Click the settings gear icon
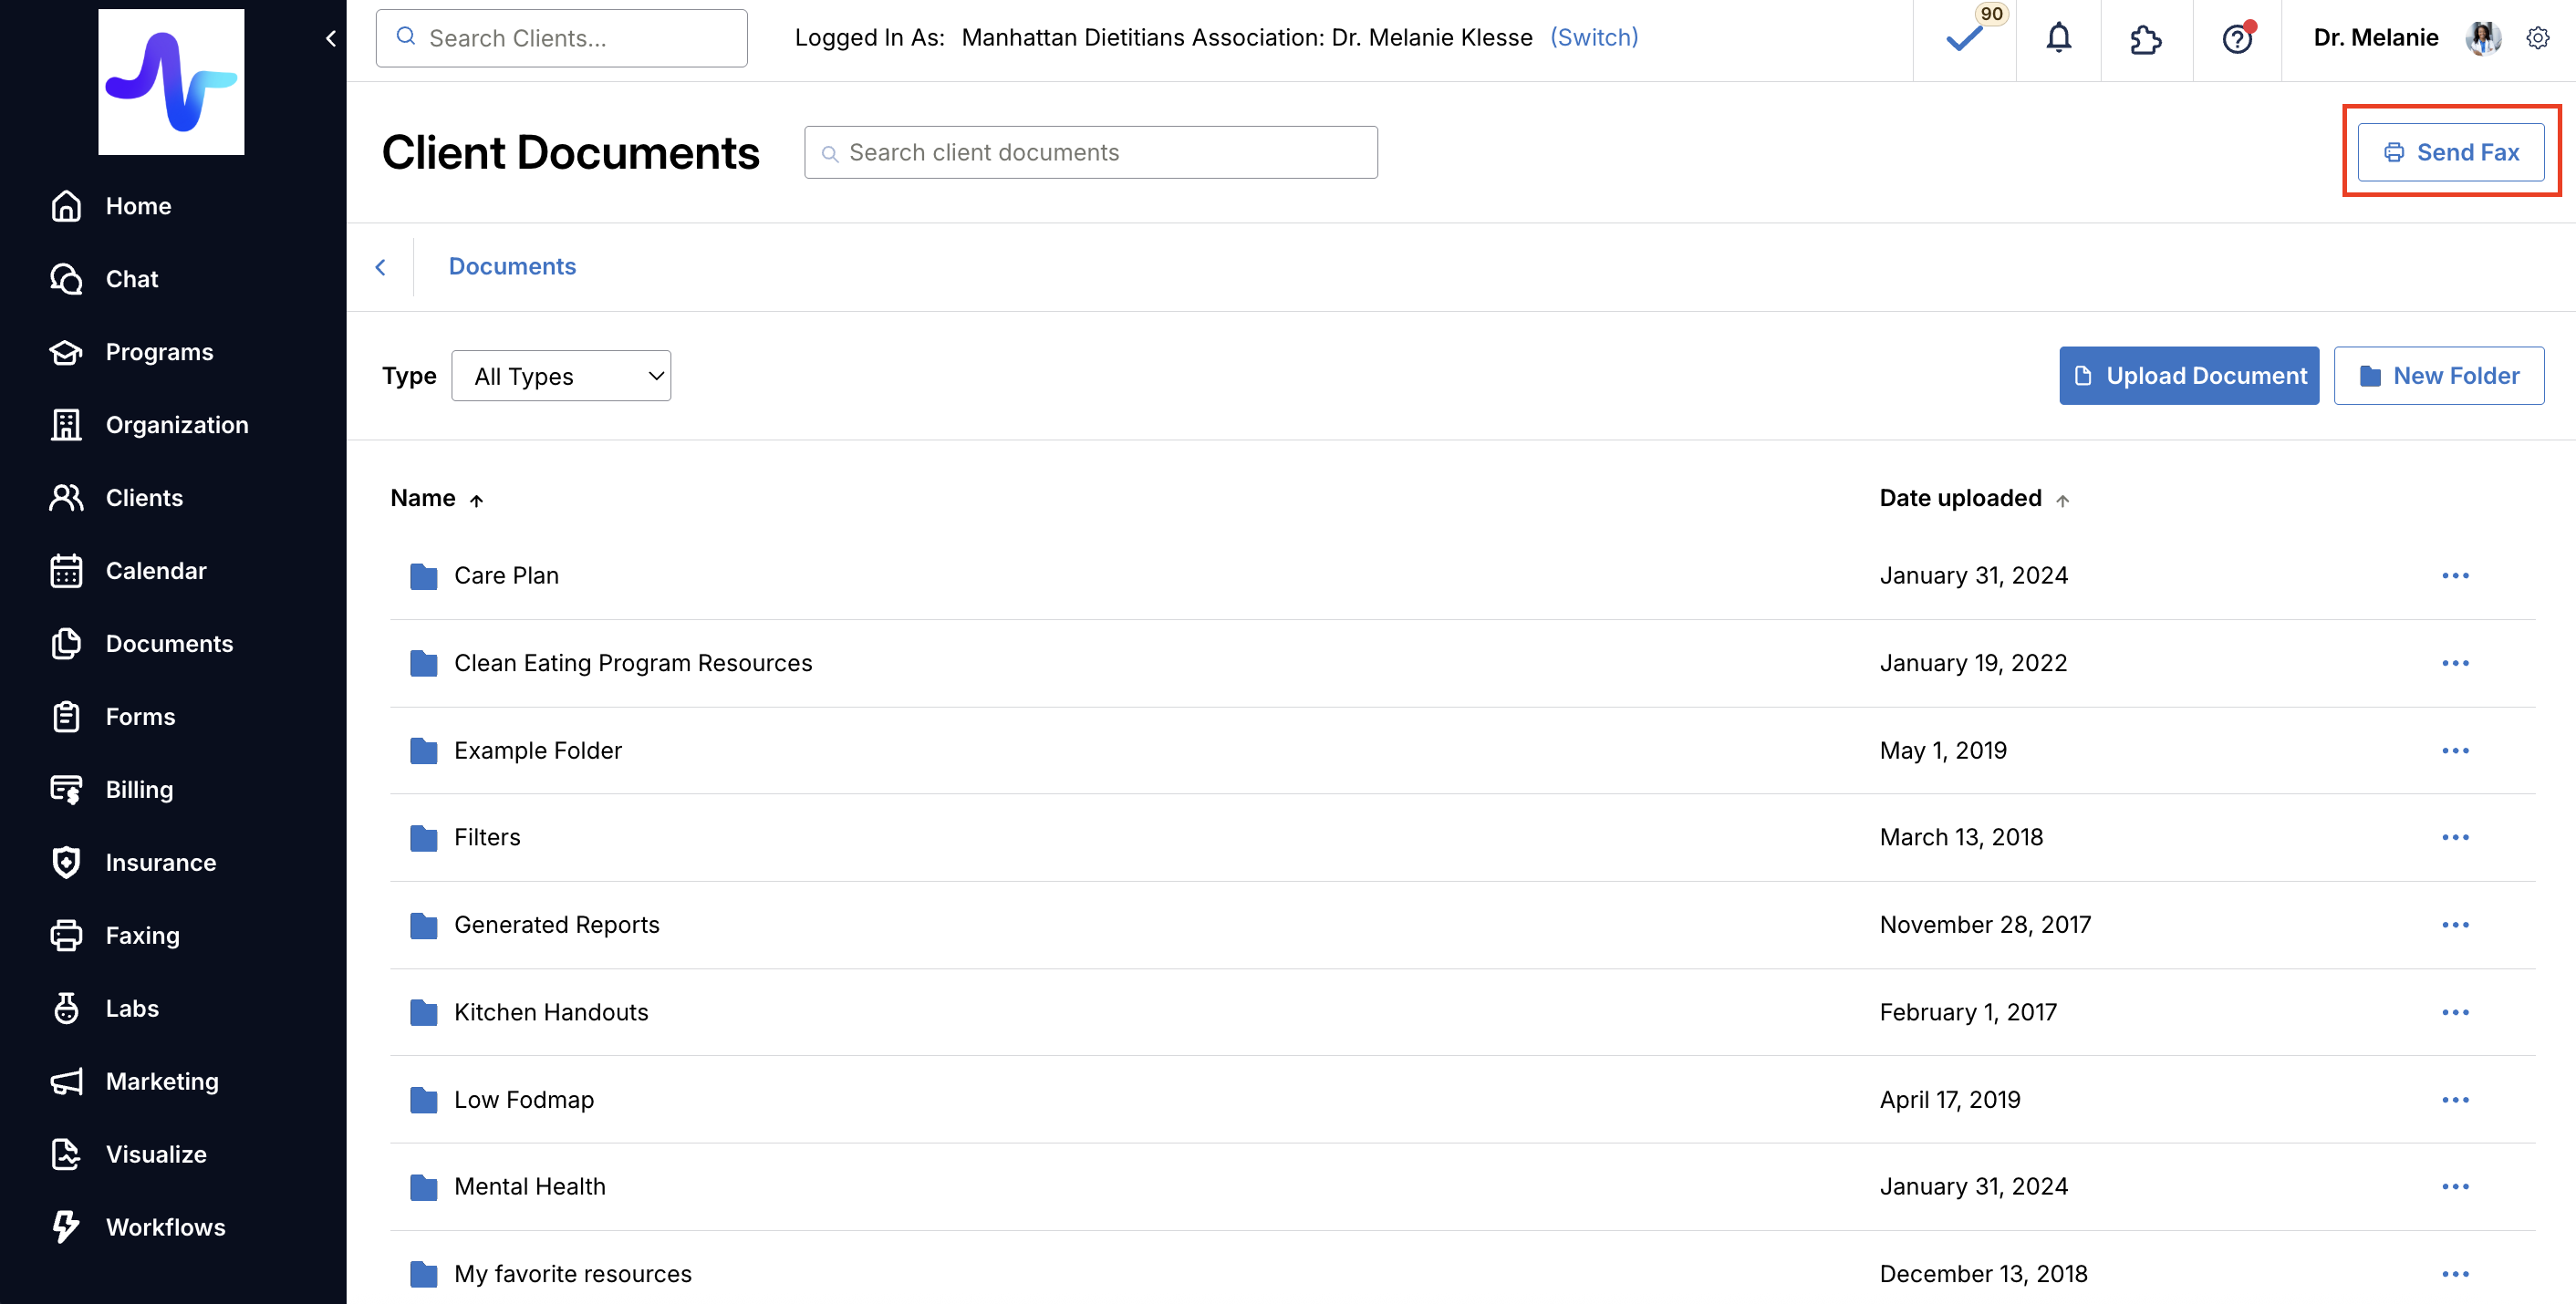This screenshot has height=1304, width=2576. click(x=2537, y=38)
